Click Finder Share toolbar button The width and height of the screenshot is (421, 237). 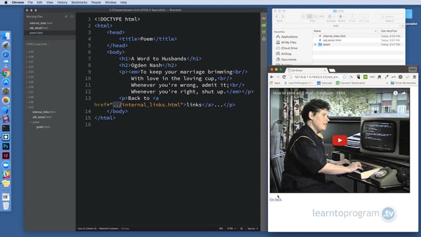(353, 16)
